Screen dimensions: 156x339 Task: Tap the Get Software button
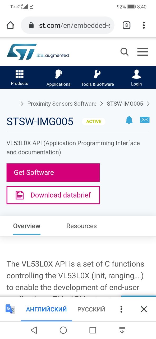click(53, 172)
